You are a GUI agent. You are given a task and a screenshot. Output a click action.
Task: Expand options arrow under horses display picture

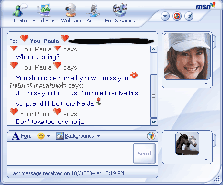click(x=206, y=160)
